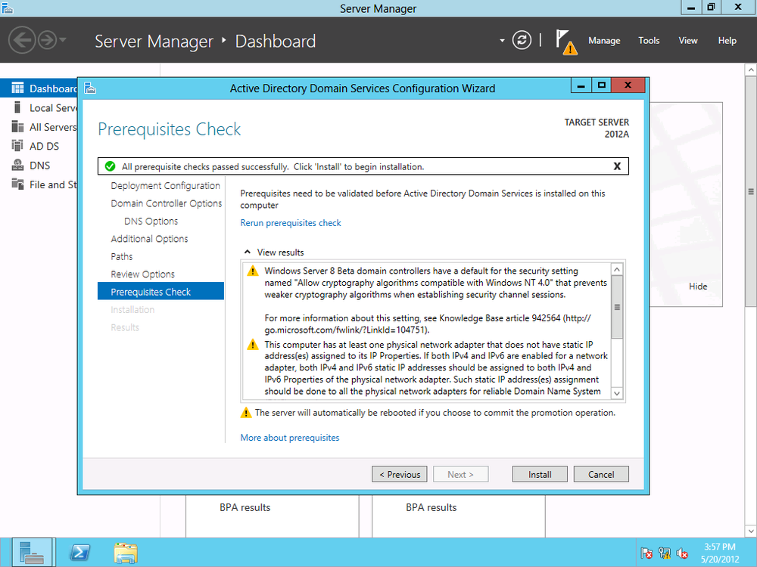This screenshot has height=567, width=757.
Task: Click the back navigation arrow in Server Manager
Action: point(22,40)
